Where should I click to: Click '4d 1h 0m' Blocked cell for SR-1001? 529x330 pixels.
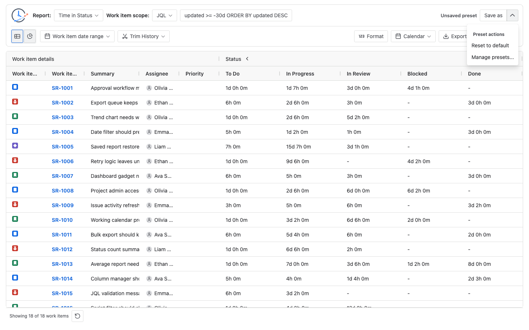(418, 88)
